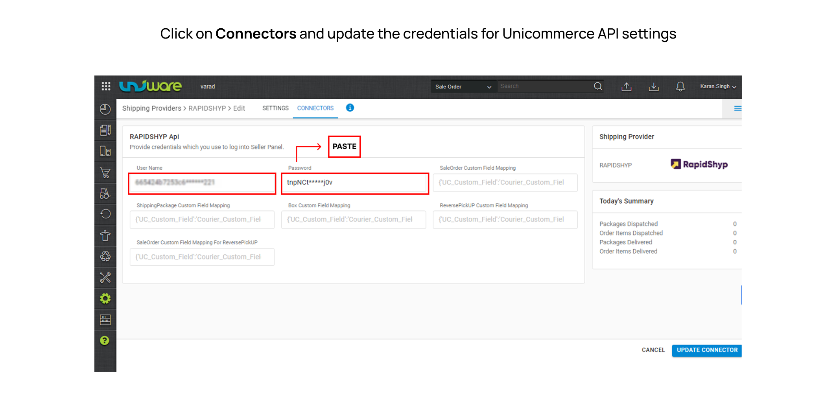Image resolution: width=837 pixels, height=405 pixels.
Task: Expand the right-side hamburger menu
Action: click(737, 108)
